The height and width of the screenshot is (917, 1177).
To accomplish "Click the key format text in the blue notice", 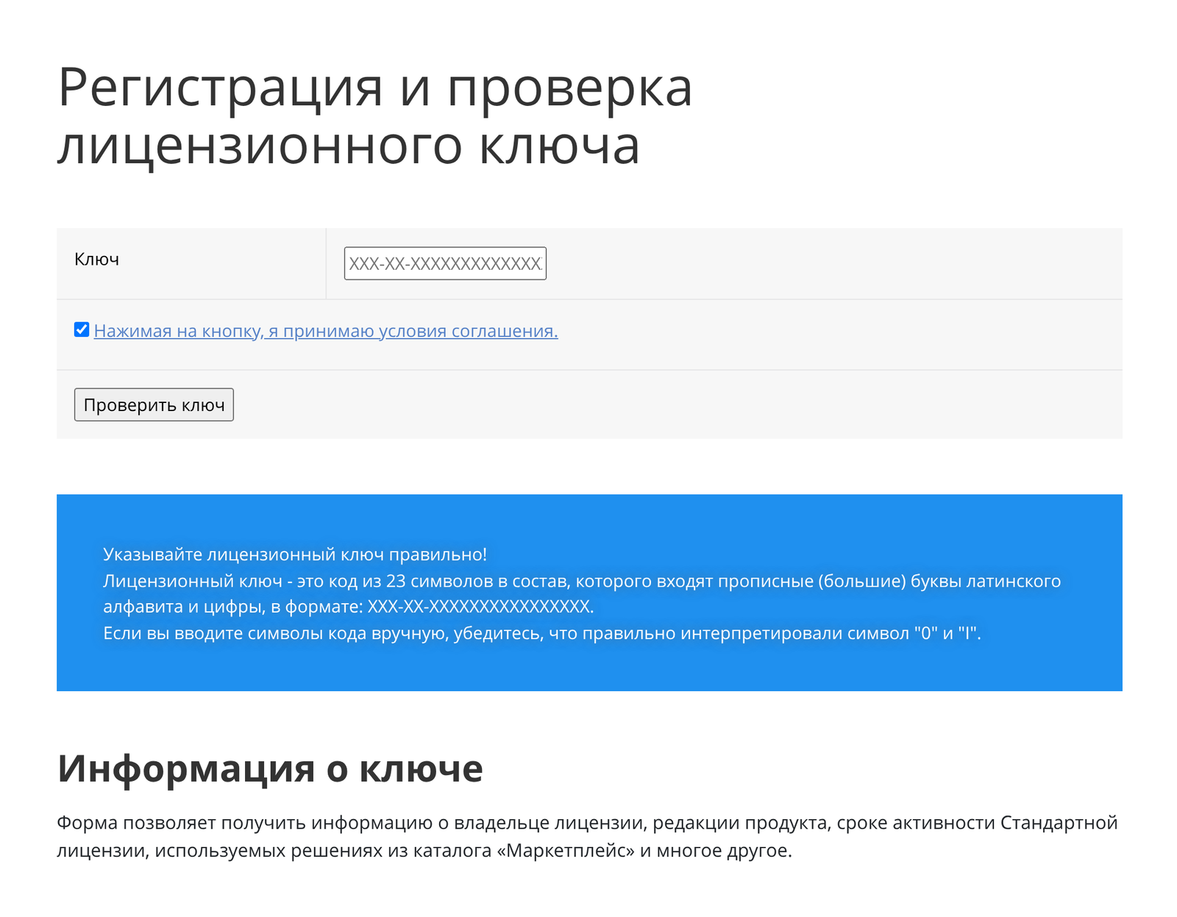I will (x=480, y=607).
